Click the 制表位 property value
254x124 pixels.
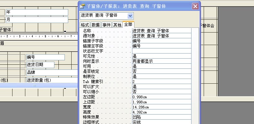(x=162, y=76)
